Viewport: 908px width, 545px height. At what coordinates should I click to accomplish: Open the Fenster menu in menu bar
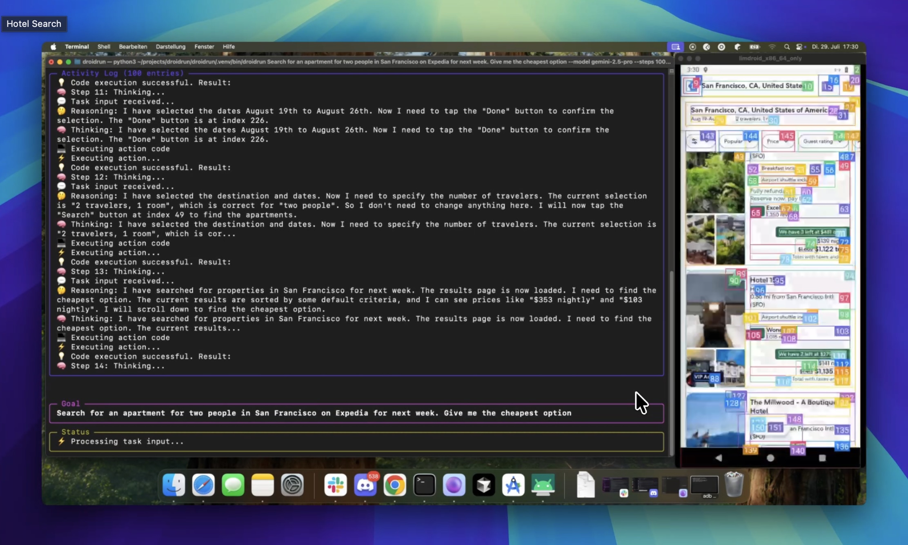[204, 47]
